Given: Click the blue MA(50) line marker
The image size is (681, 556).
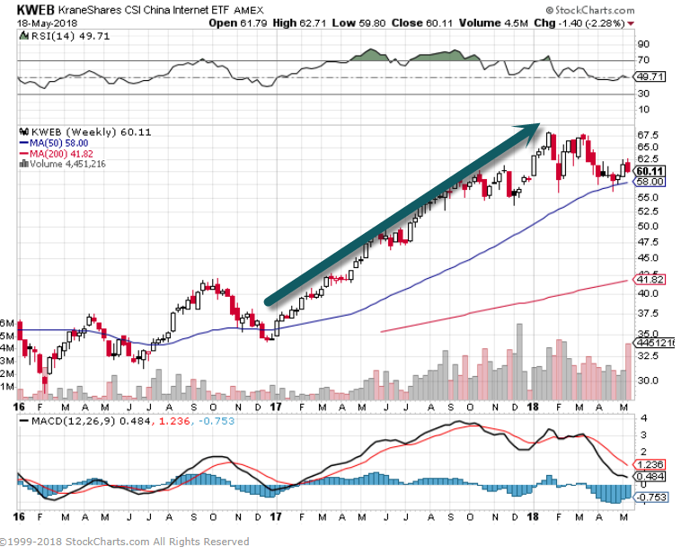Looking at the screenshot, I should (24, 143).
